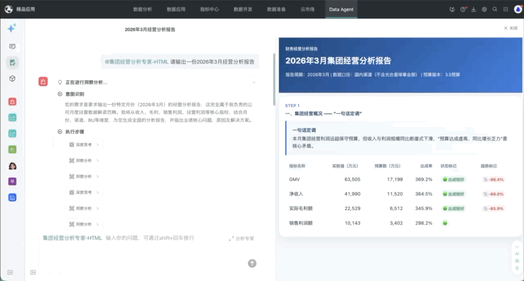Open the cube icon in sidebar

[12, 78]
